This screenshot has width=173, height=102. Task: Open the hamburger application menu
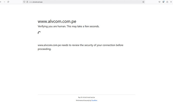(171, 2)
